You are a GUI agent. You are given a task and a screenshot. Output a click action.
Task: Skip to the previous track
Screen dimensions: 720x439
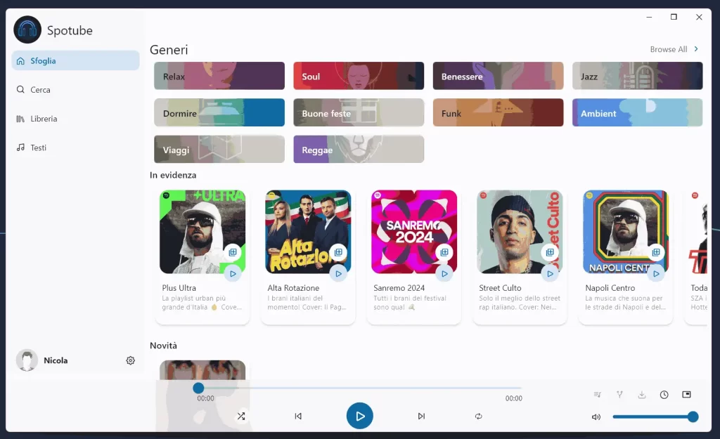[298, 416]
